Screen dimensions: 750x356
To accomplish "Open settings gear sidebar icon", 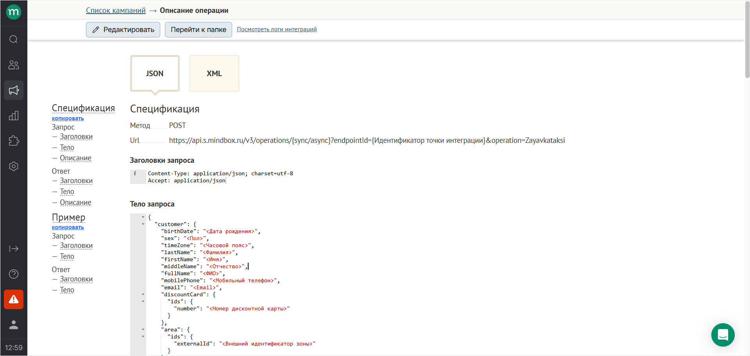I will [x=14, y=166].
